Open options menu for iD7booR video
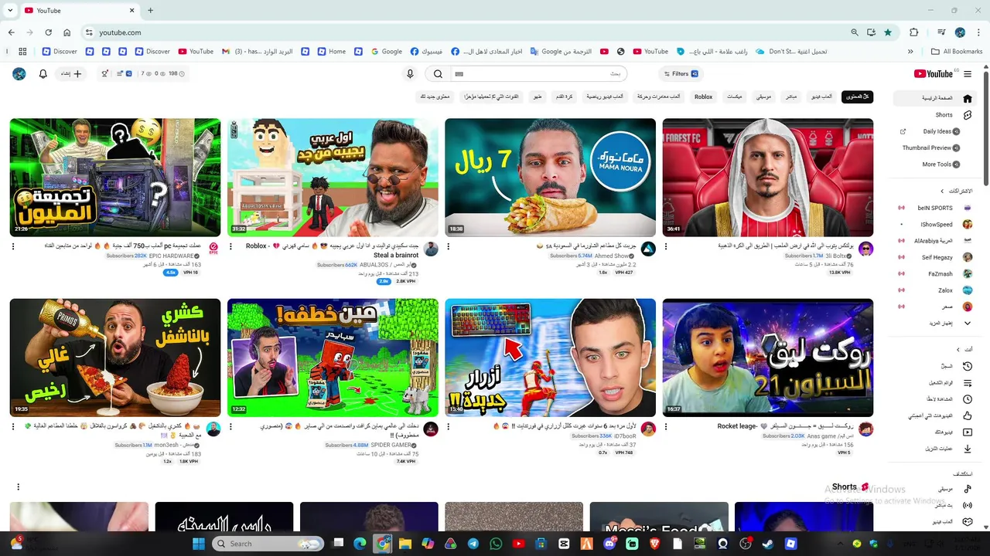 449,427
